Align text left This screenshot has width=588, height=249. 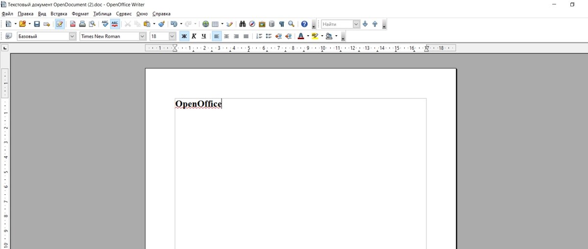[x=217, y=36]
